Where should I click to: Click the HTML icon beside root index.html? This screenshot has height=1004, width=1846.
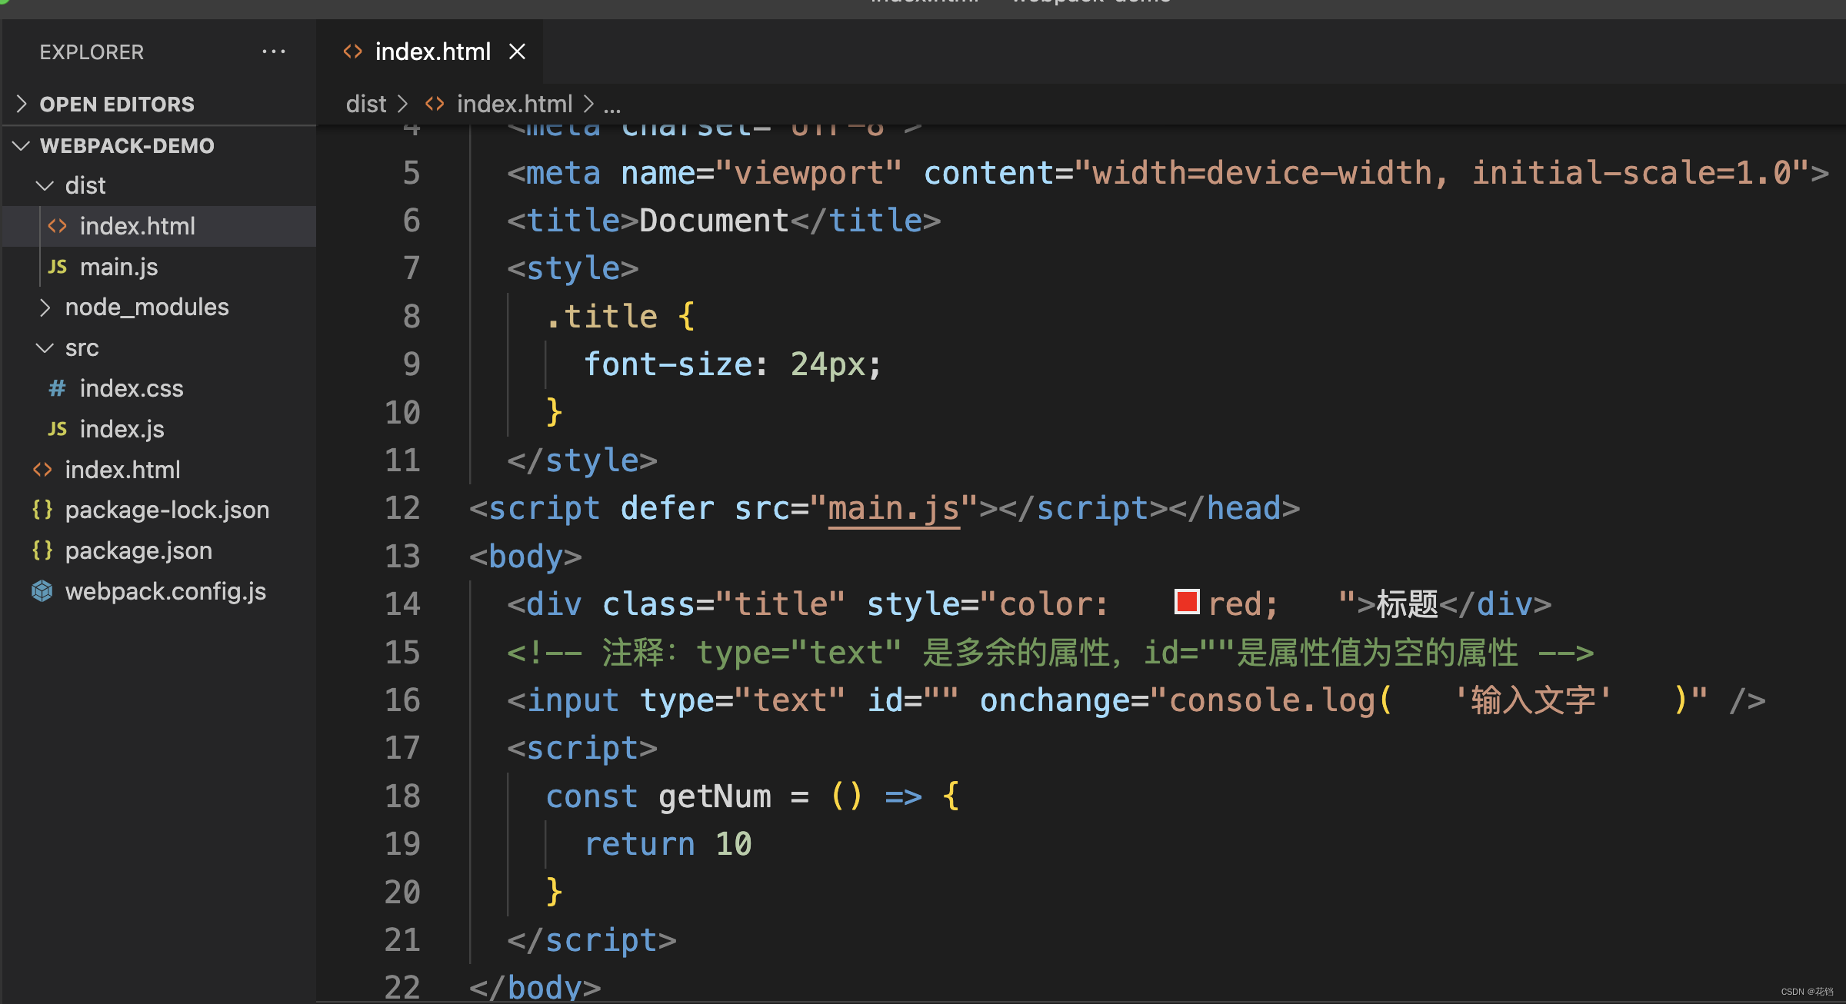(x=42, y=470)
